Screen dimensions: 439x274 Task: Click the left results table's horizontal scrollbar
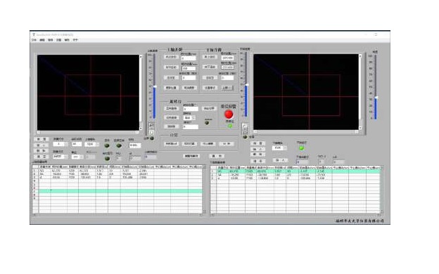tap(117, 215)
